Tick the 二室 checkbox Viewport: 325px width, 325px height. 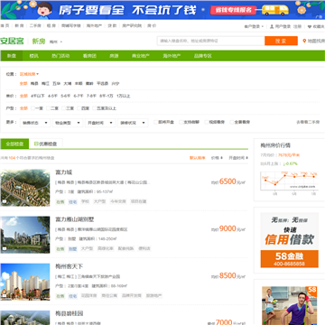pos(48,108)
